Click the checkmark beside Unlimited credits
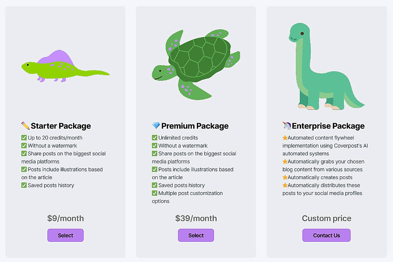Screen dimensions: 393x262 (154, 137)
